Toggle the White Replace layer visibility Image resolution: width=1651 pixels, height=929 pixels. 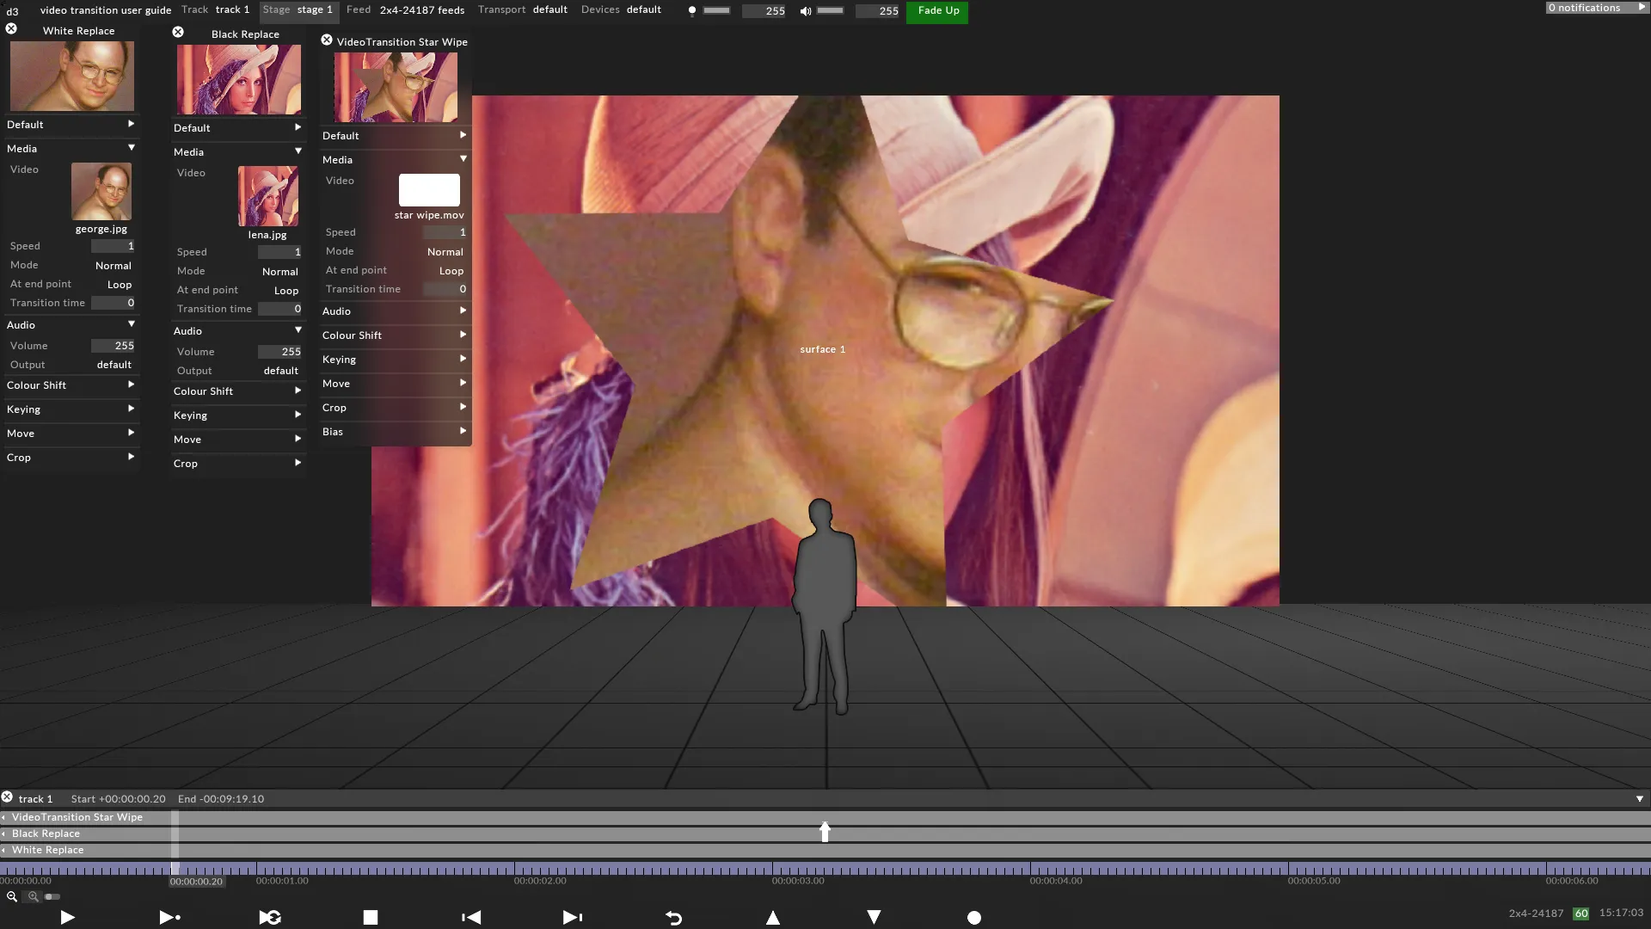point(6,850)
